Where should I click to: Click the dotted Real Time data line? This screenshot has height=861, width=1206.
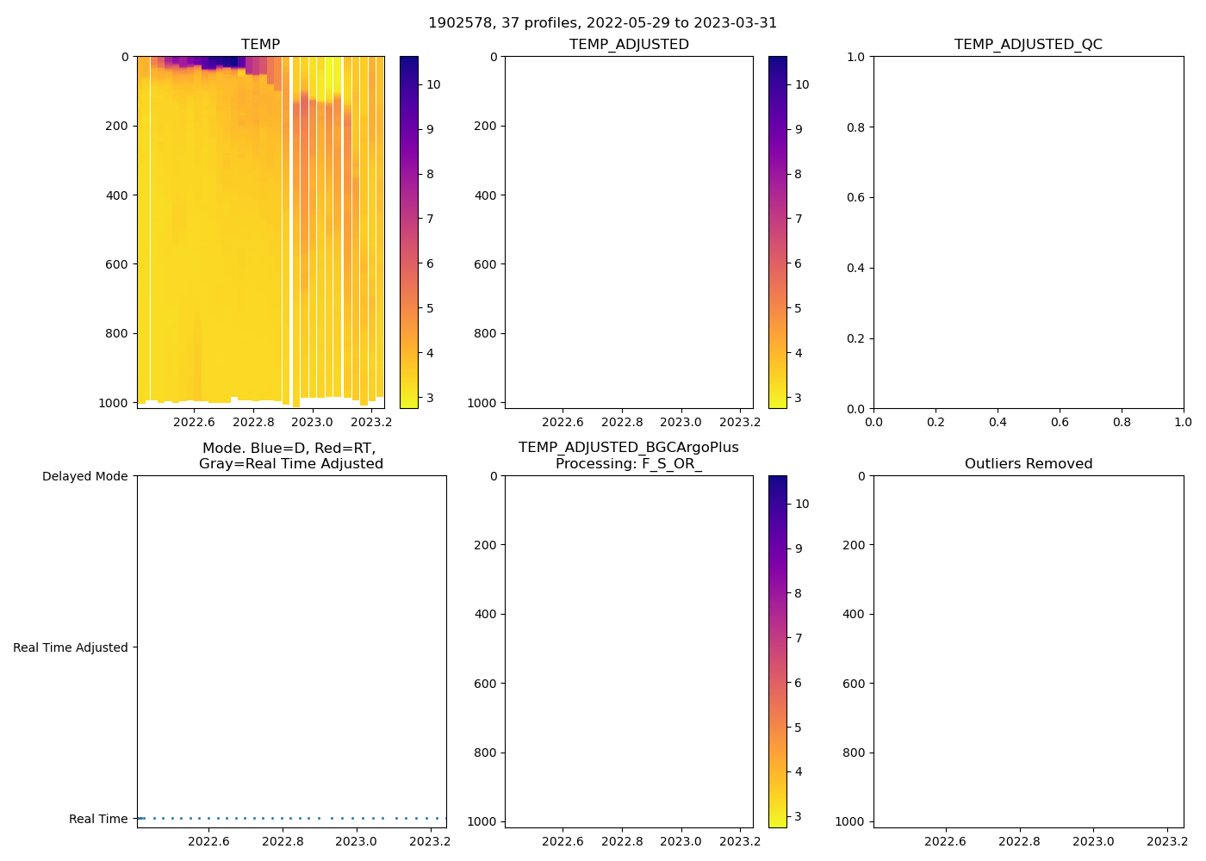pos(291,818)
